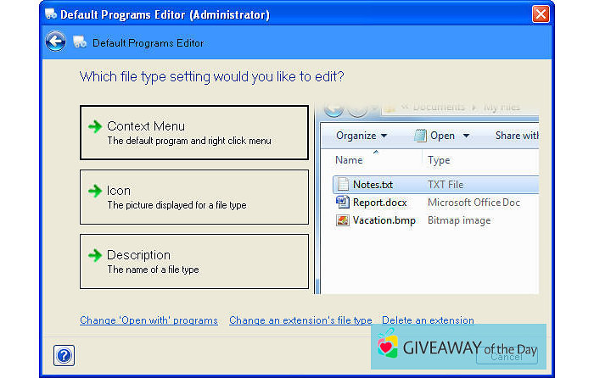This screenshot has width=594, height=378.
Task: Click the green arrow beside Description
Action: pos(95,255)
